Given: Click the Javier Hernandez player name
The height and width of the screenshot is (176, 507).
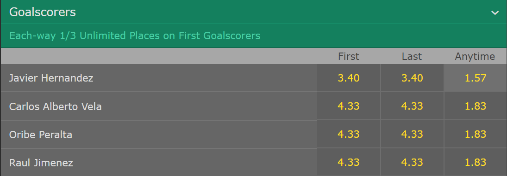Looking at the screenshot, I should [x=51, y=78].
